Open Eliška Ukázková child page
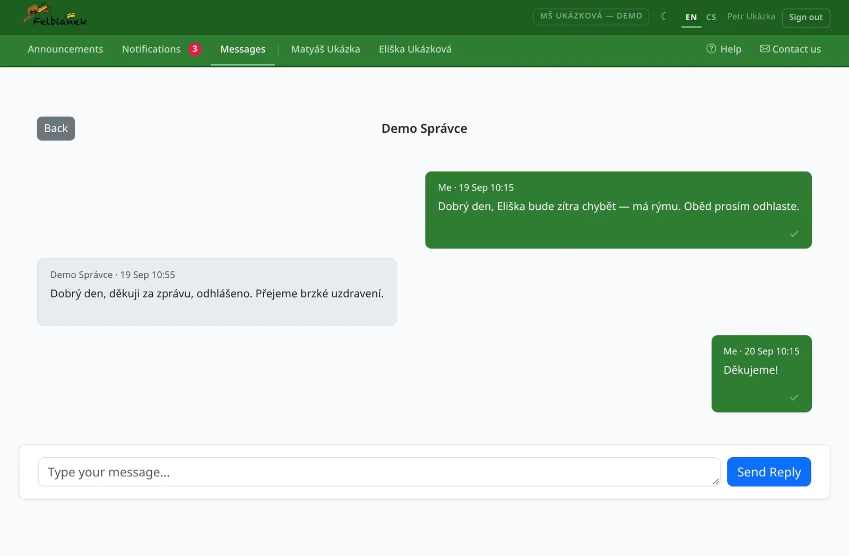The width and height of the screenshot is (849, 556). pyautogui.click(x=415, y=49)
